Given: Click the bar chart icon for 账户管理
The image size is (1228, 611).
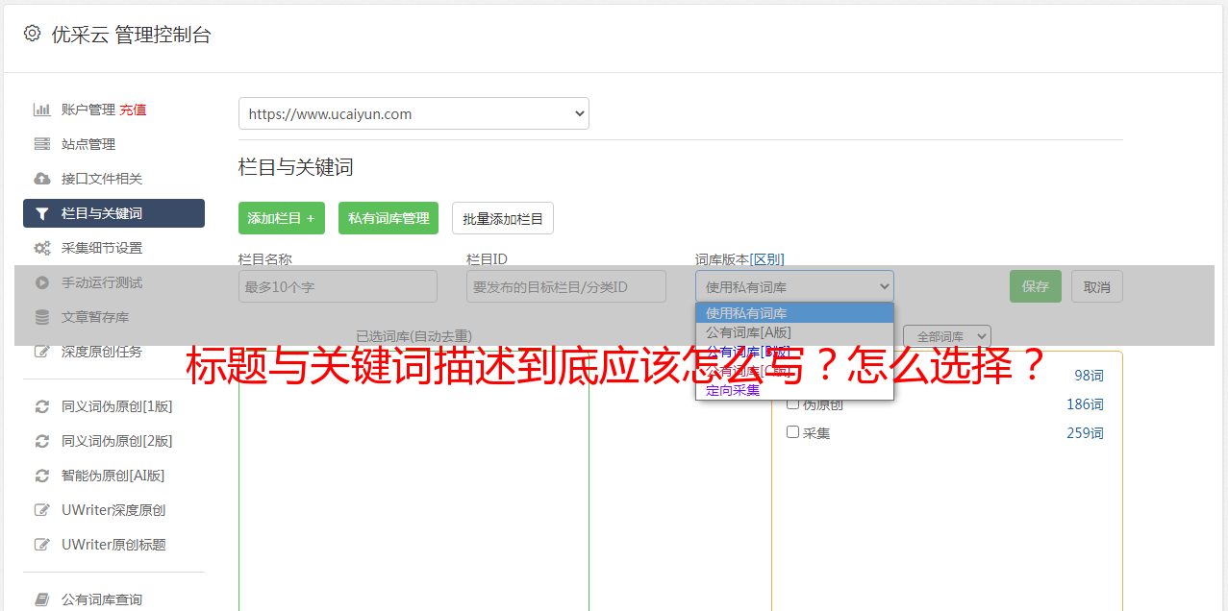Looking at the screenshot, I should tap(42, 110).
